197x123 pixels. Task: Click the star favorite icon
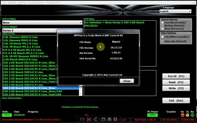[110, 119]
